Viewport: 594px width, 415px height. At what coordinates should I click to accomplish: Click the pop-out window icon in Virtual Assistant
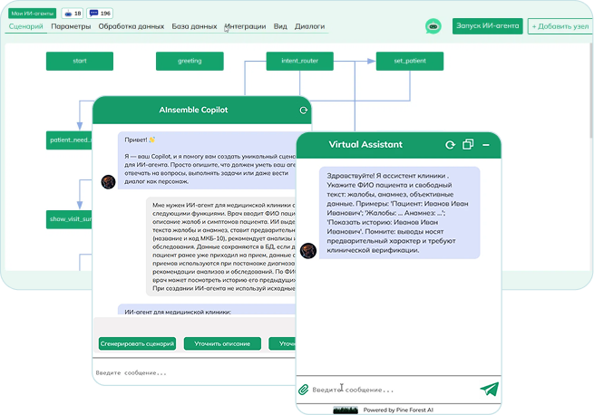(468, 145)
